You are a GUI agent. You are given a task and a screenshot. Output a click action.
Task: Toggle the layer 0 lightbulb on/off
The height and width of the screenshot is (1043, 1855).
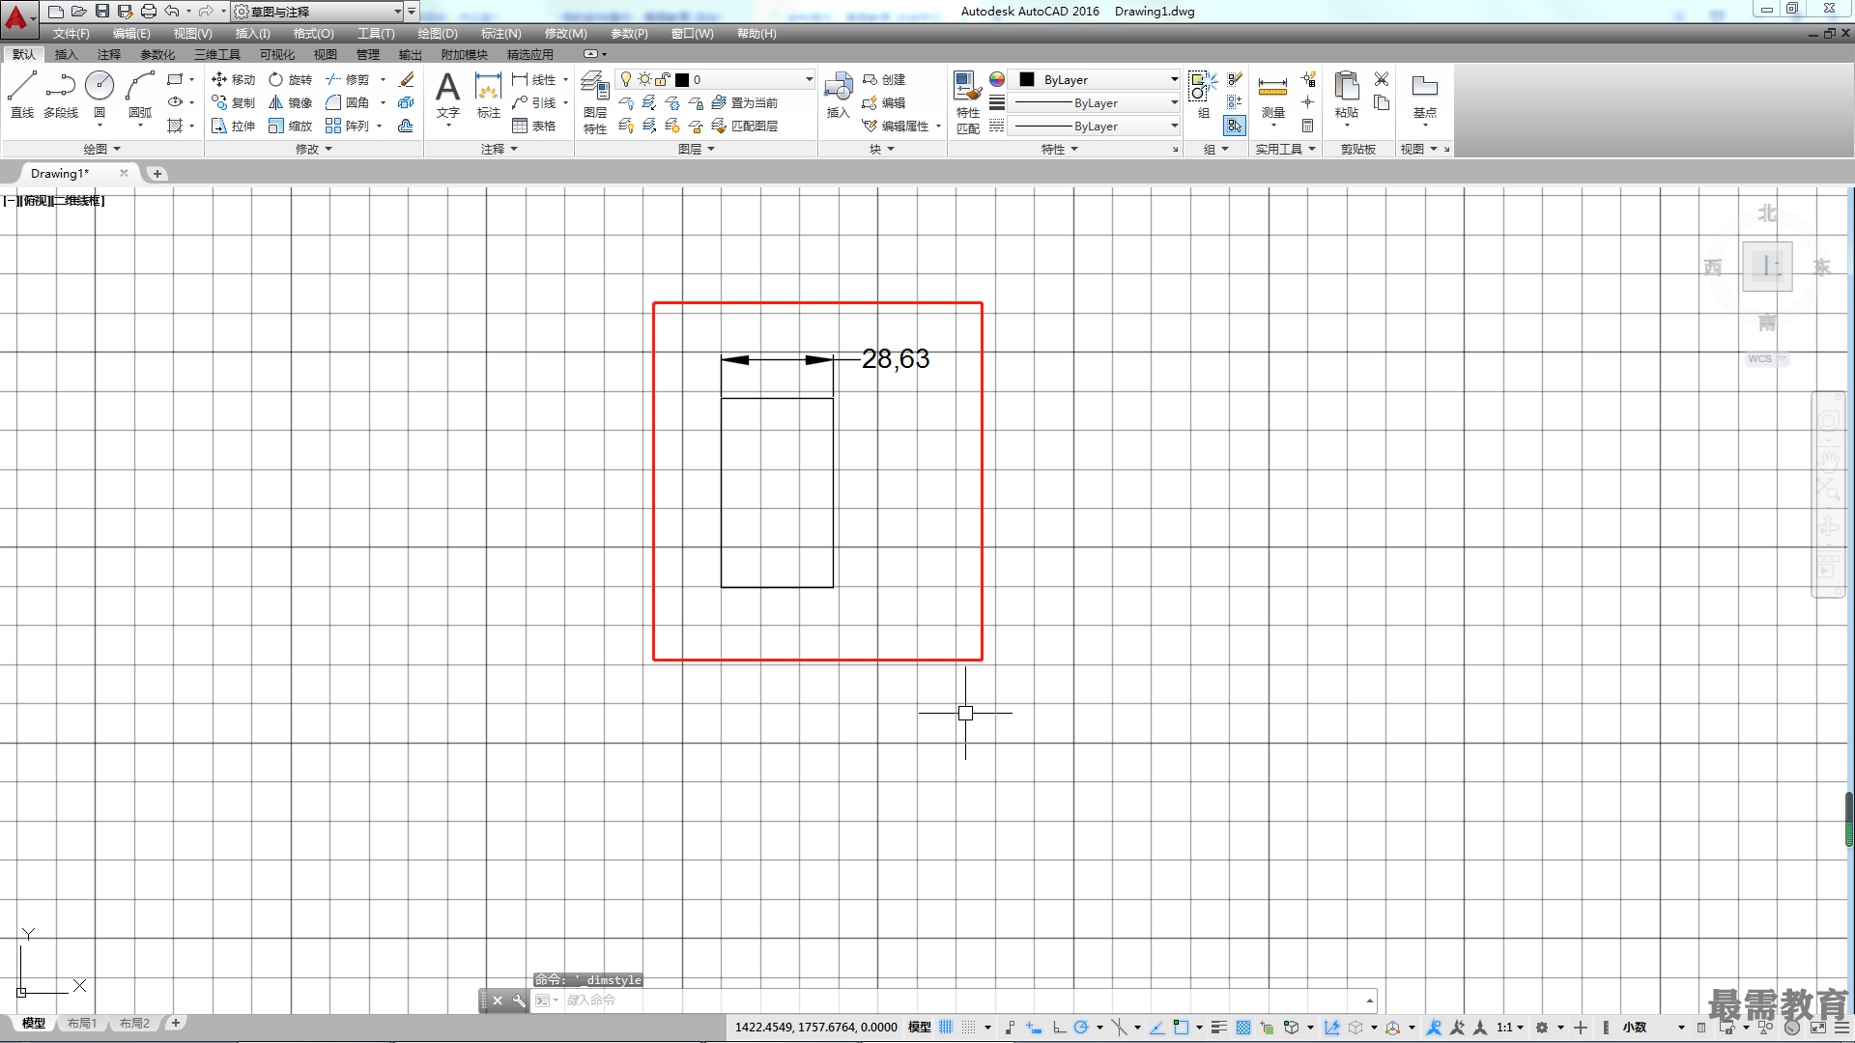tap(626, 79)
